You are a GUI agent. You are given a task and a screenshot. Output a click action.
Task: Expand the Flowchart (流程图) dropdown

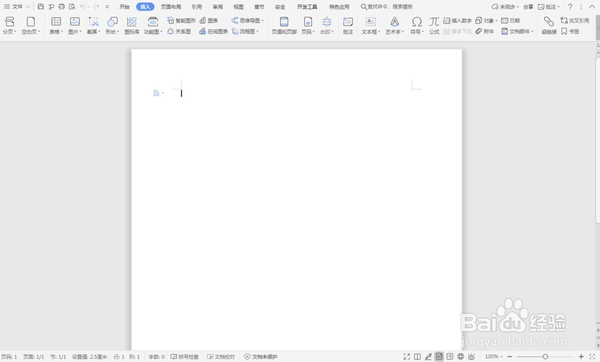pyautogui.click(x=257, y=31)
